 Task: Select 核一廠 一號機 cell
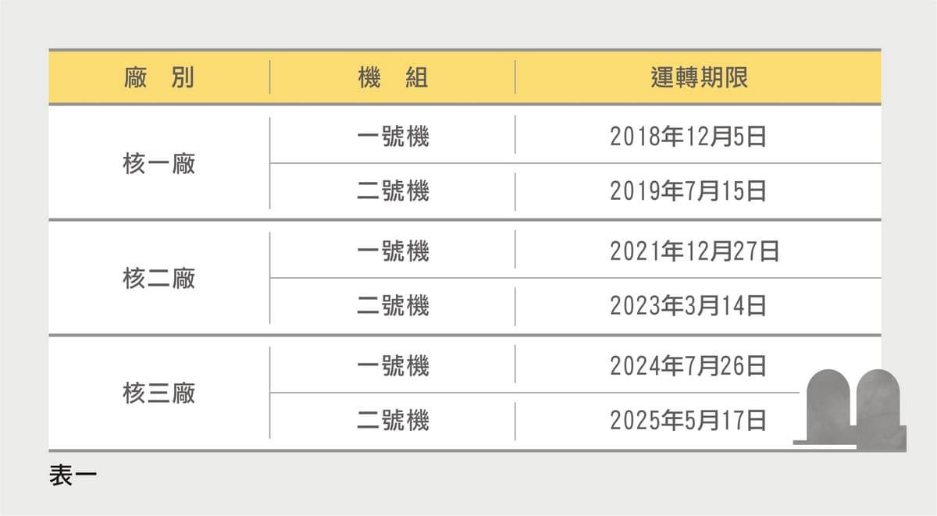pos(393,137)
